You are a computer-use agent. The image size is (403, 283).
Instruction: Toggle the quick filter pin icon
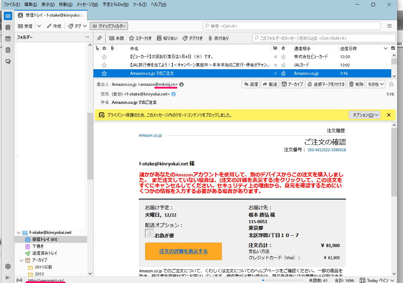tap(99, 38)
